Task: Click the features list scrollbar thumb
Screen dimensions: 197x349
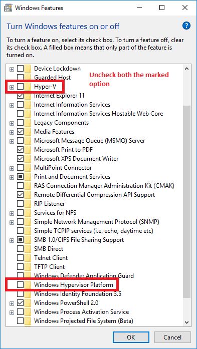Action: 187,202
